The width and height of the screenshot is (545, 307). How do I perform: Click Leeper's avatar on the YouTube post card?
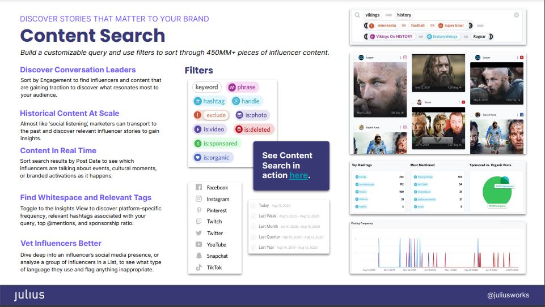(x=478, y=58)
